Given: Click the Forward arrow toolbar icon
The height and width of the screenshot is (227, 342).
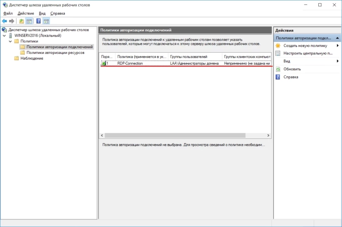Looking at the screenshot, I should click(x=12, y=21).
